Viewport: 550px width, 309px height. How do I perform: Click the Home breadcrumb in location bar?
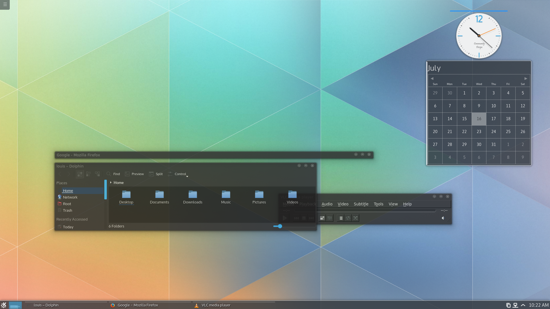(119, 183)
